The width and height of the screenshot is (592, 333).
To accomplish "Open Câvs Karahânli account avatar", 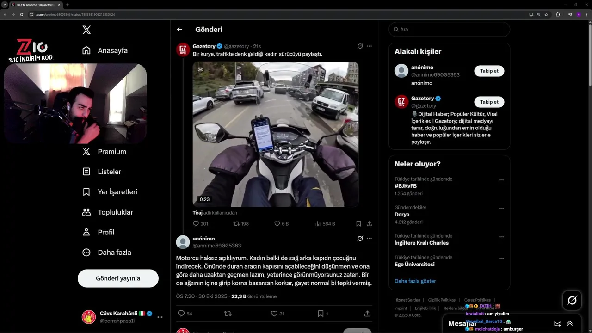I will pyautogui.click(x=89, y=317).
